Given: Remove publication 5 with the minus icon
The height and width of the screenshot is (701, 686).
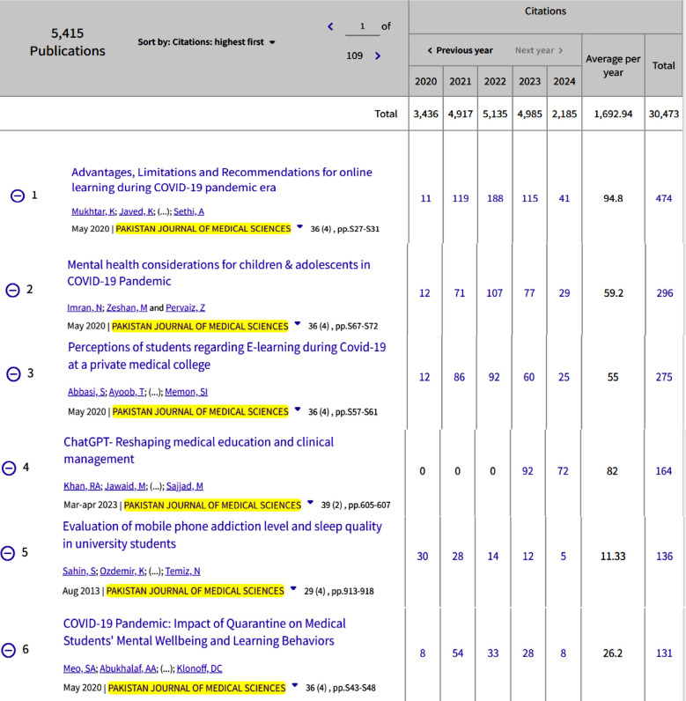Looking at the screenshot, I should pos(8,553).
